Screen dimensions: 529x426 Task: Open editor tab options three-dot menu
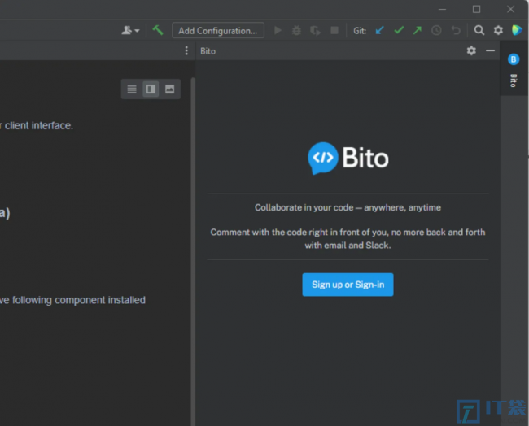coord(186,51)
